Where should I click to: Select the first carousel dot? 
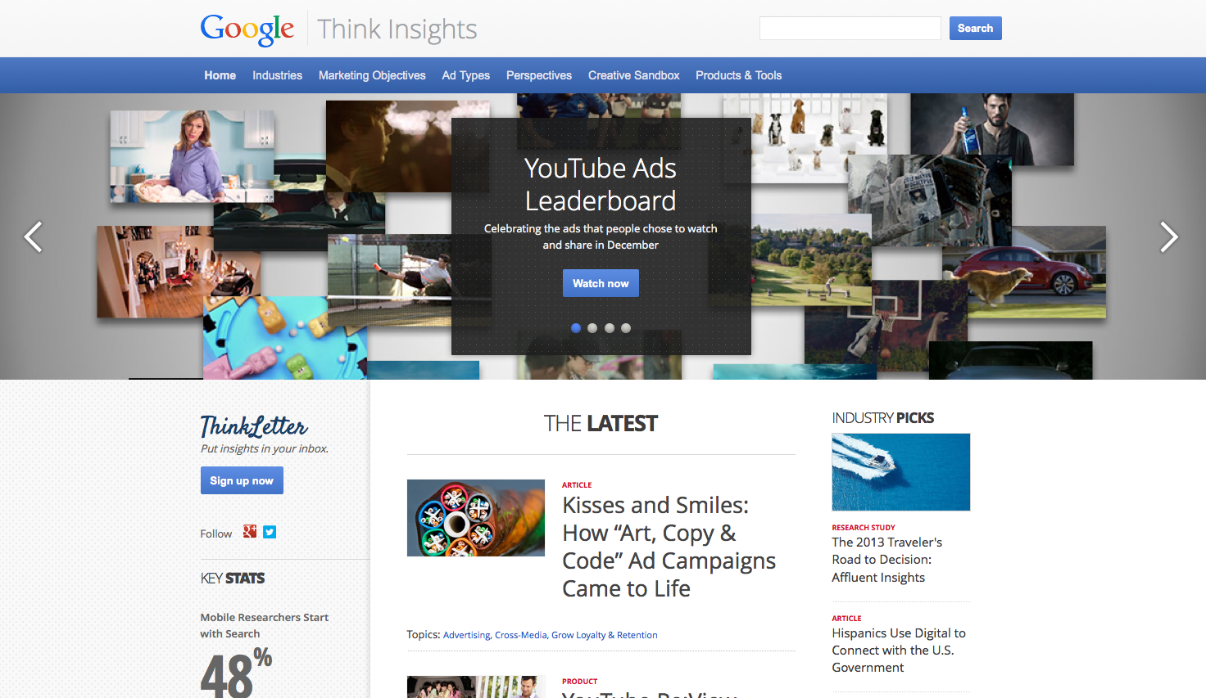(576, 328)
